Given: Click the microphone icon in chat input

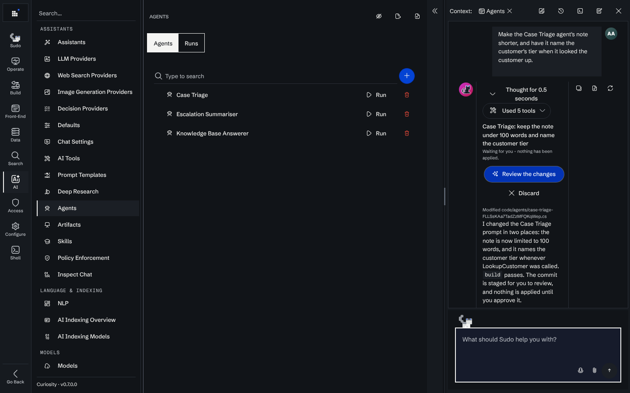Looking at the screenshot, I should (x=581, y=370).
